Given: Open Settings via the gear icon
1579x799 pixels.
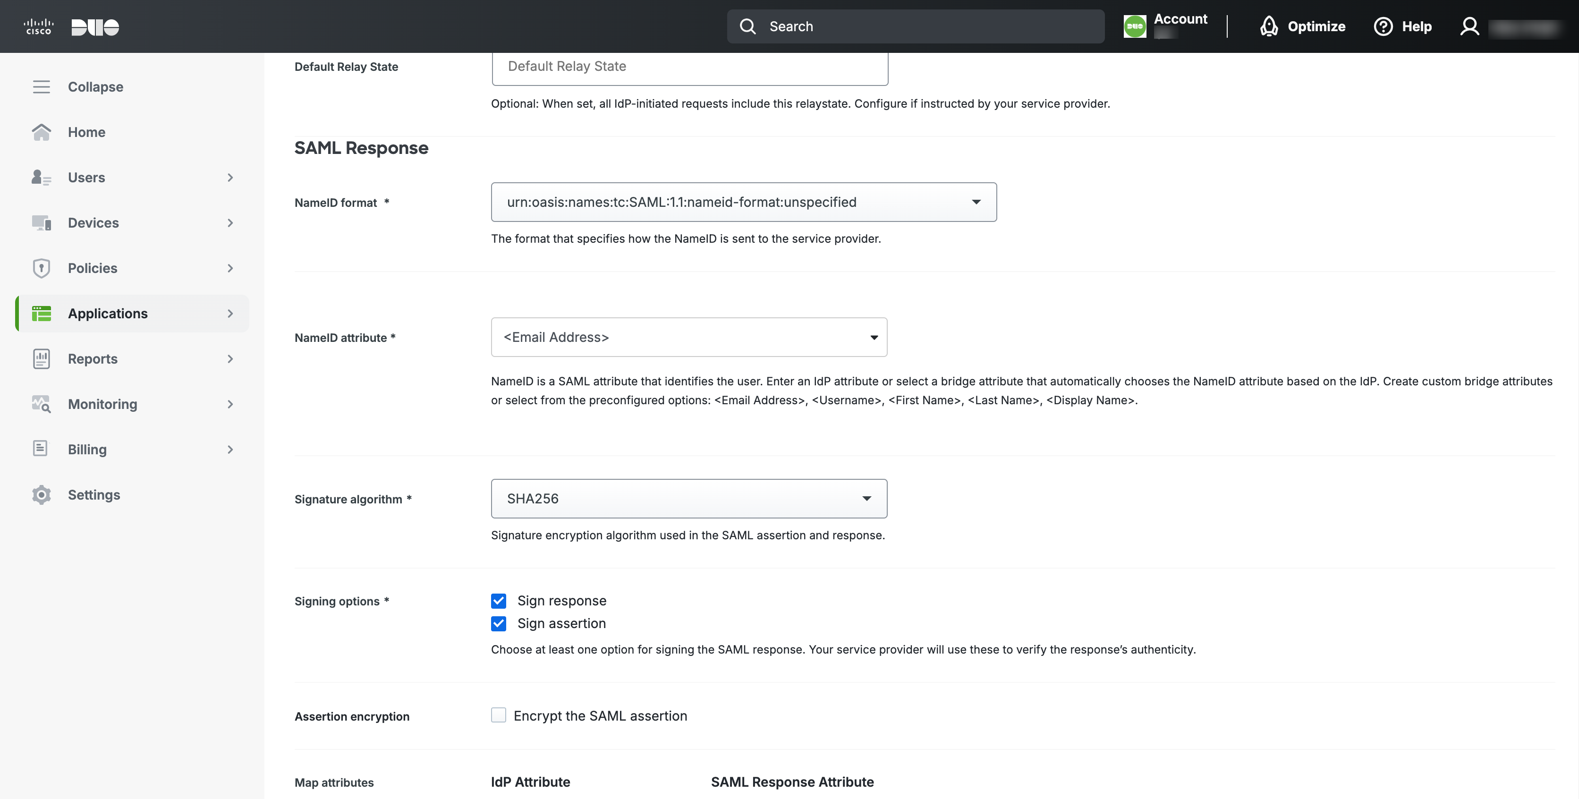Looking at the screenshot, I should pos(41,495).
